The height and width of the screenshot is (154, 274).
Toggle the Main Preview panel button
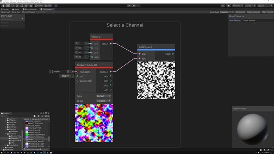(267, 12)
